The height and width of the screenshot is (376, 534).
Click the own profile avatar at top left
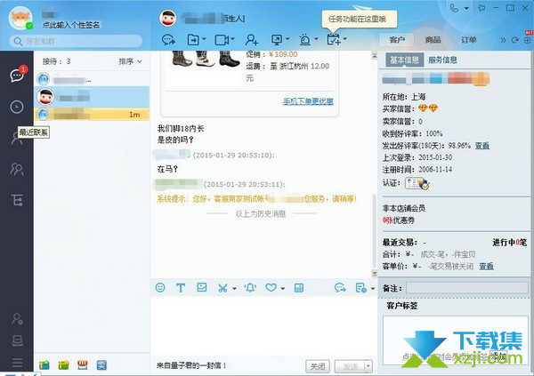(20, 19)
